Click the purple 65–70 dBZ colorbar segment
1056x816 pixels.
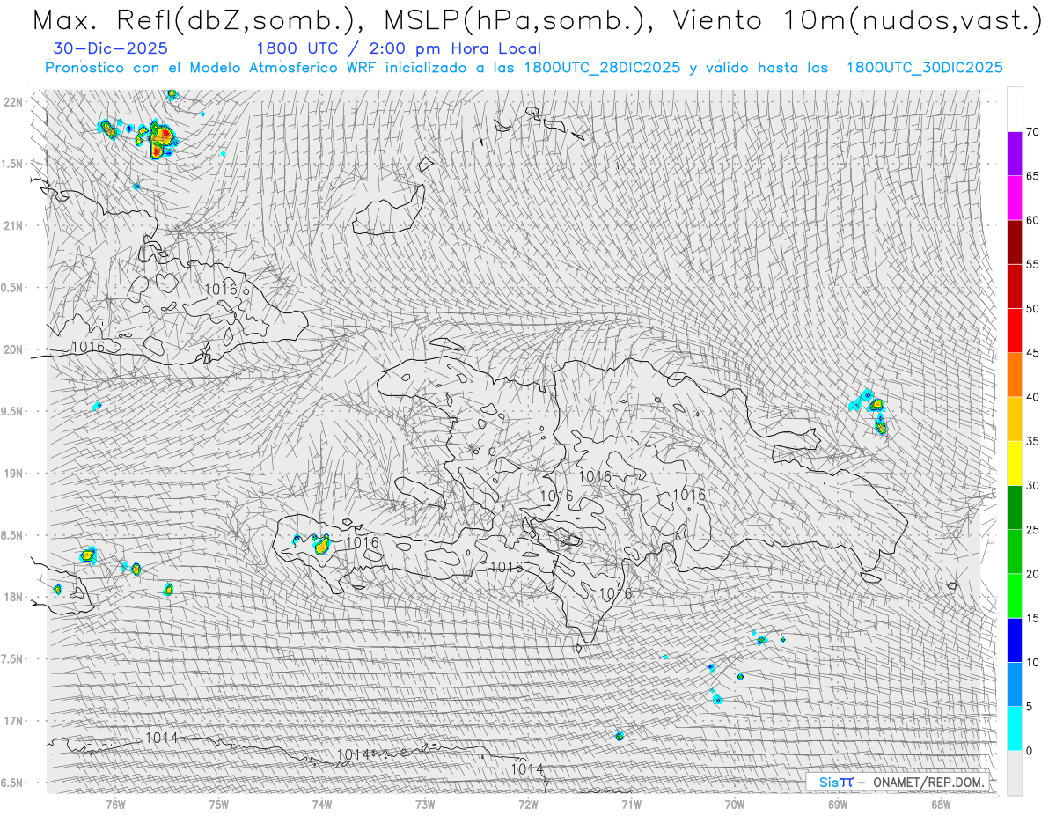pos(1015,154)
